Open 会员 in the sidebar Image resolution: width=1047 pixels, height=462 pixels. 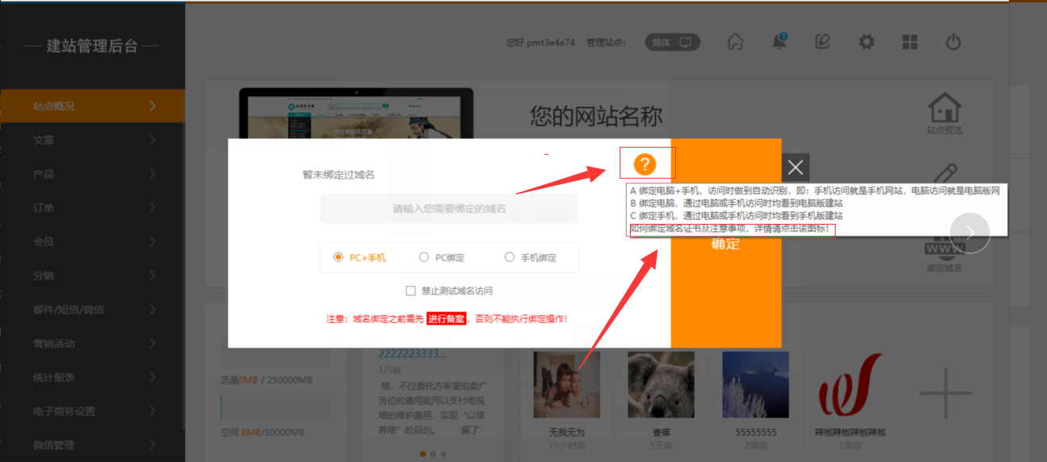point(92,241)
